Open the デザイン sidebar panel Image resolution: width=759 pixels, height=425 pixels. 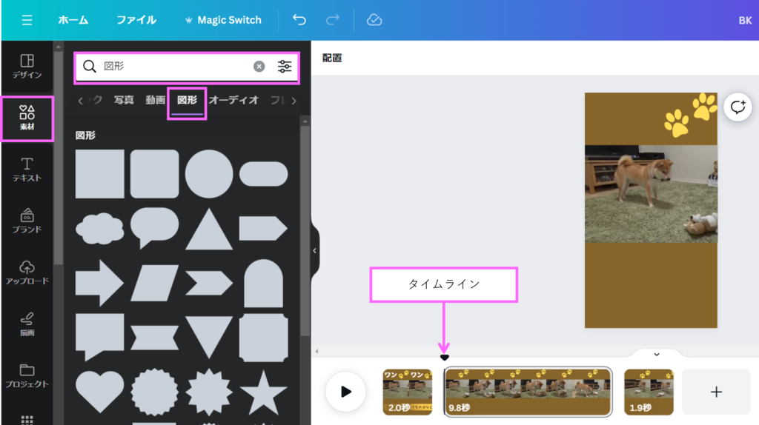pyautogui.click(x=27, y=67)
